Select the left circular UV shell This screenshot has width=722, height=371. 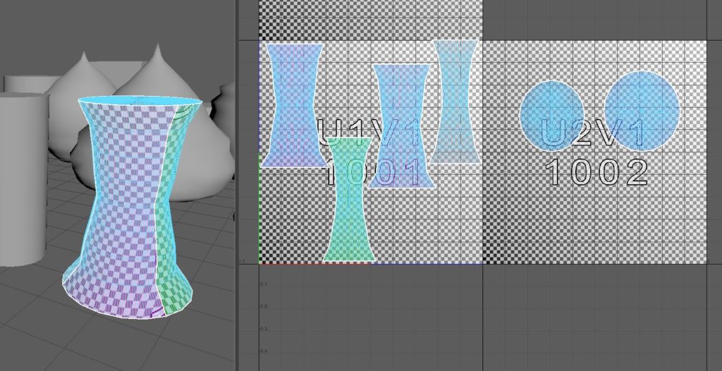coord(552,115)
